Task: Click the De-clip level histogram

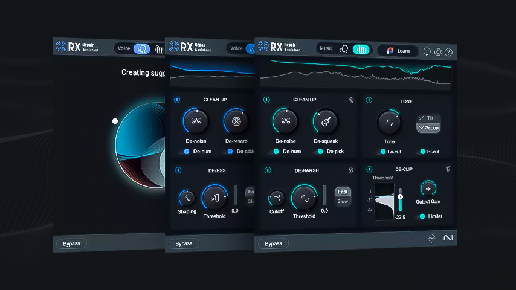Action: point(384,201)
